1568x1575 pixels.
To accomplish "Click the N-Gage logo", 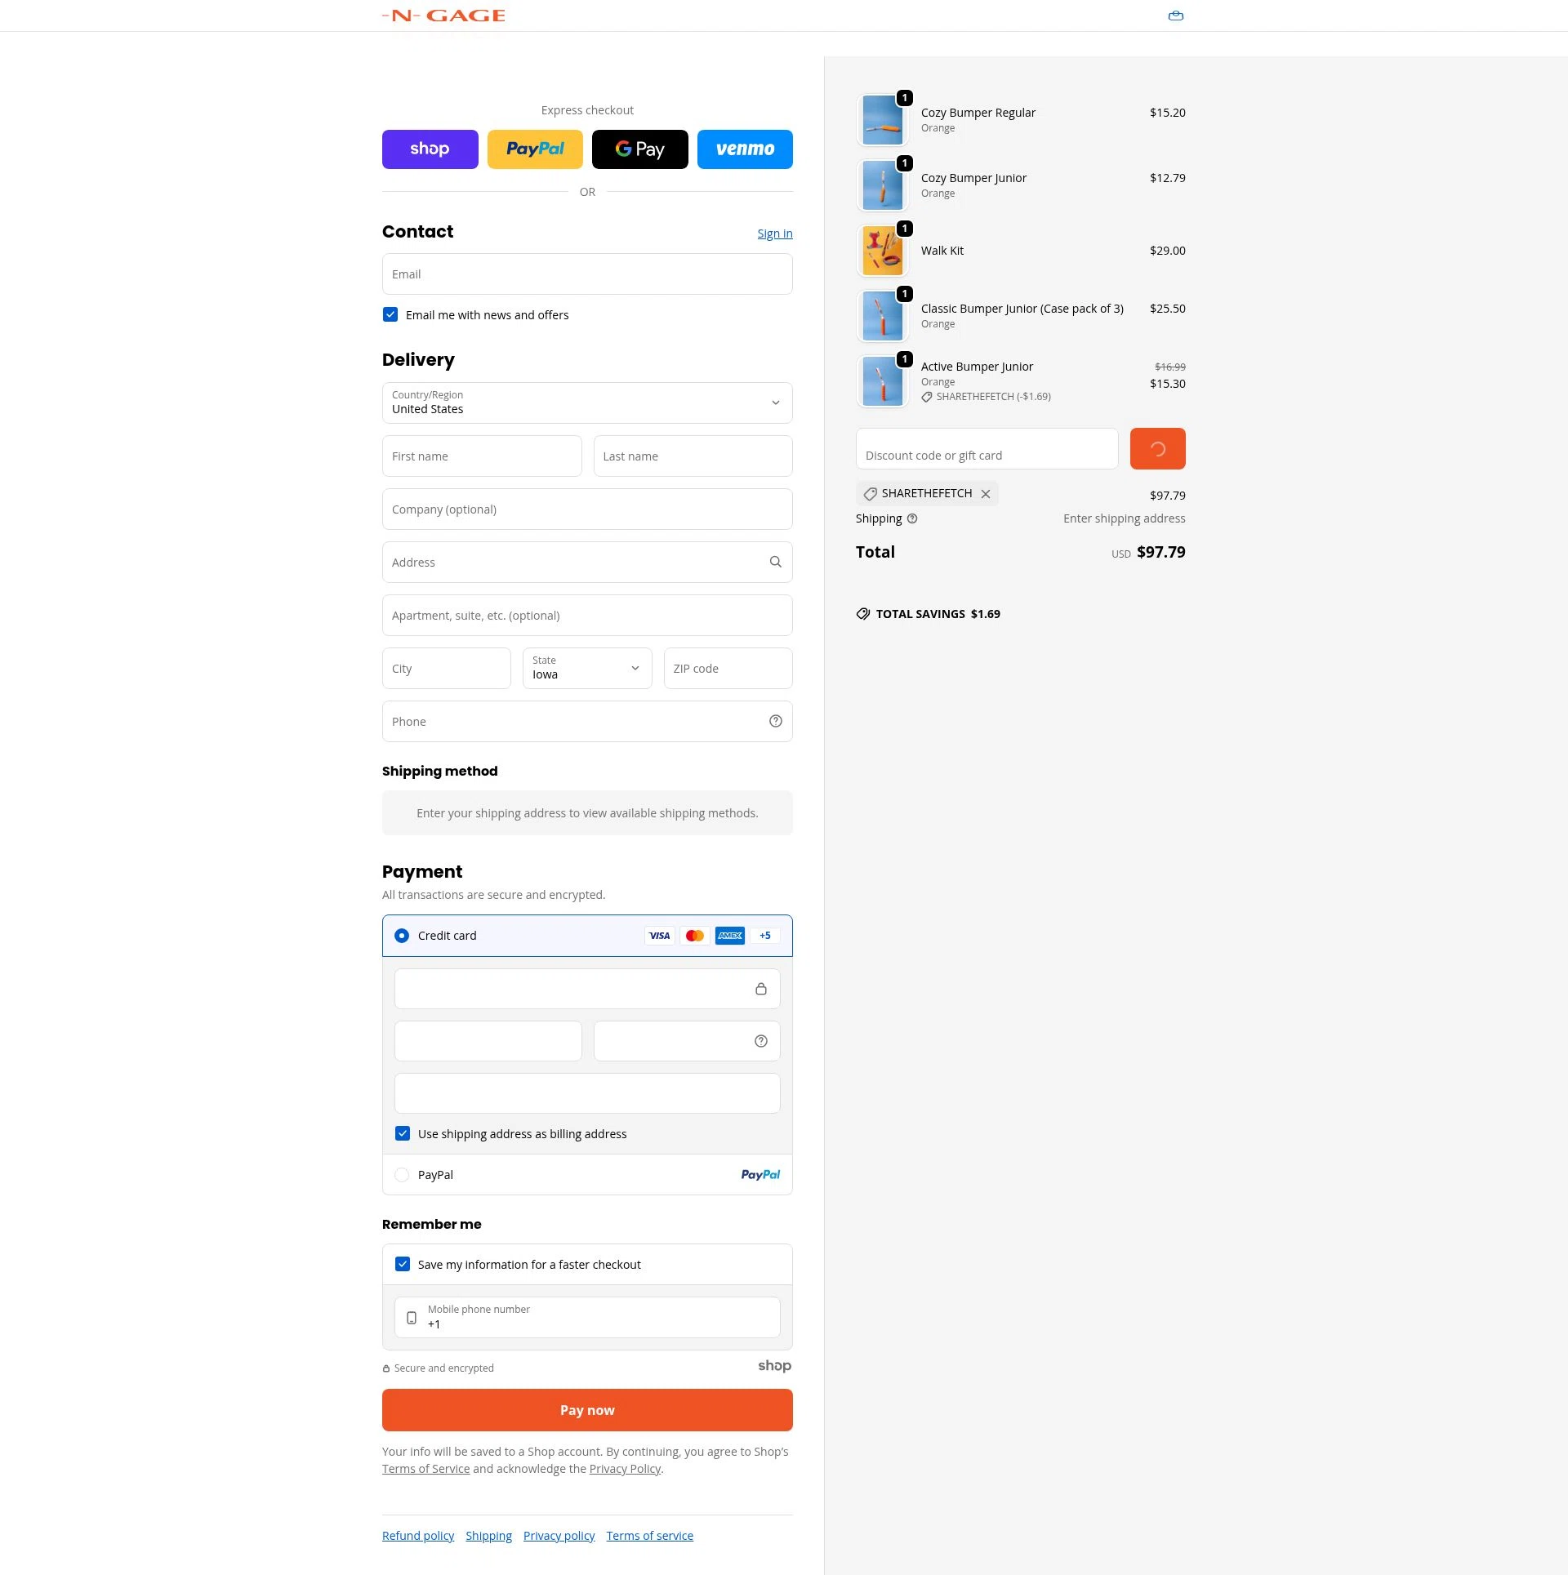I will [x=443, y=16].
